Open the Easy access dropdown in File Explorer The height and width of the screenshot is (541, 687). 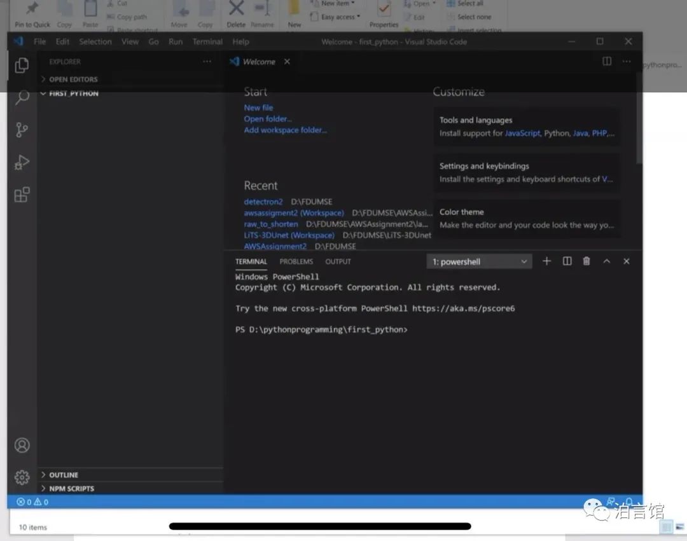(x=335, y=17)
